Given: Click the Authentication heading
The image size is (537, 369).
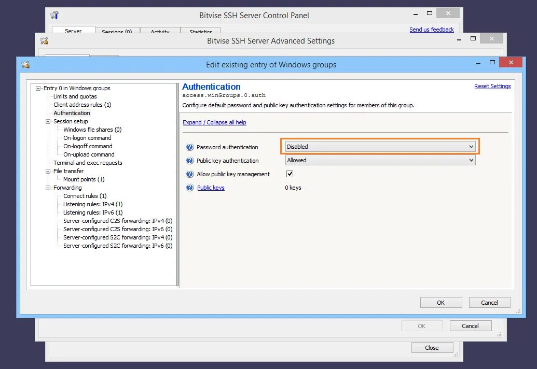Looking at the screenshot, I should (211, 87).
